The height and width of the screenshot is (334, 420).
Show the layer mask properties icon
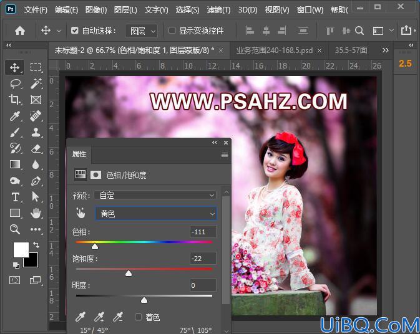tap(95, 175)
